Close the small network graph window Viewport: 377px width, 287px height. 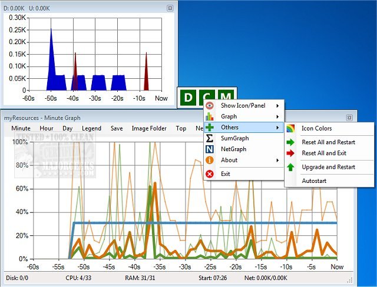click(x=170, y=8)
